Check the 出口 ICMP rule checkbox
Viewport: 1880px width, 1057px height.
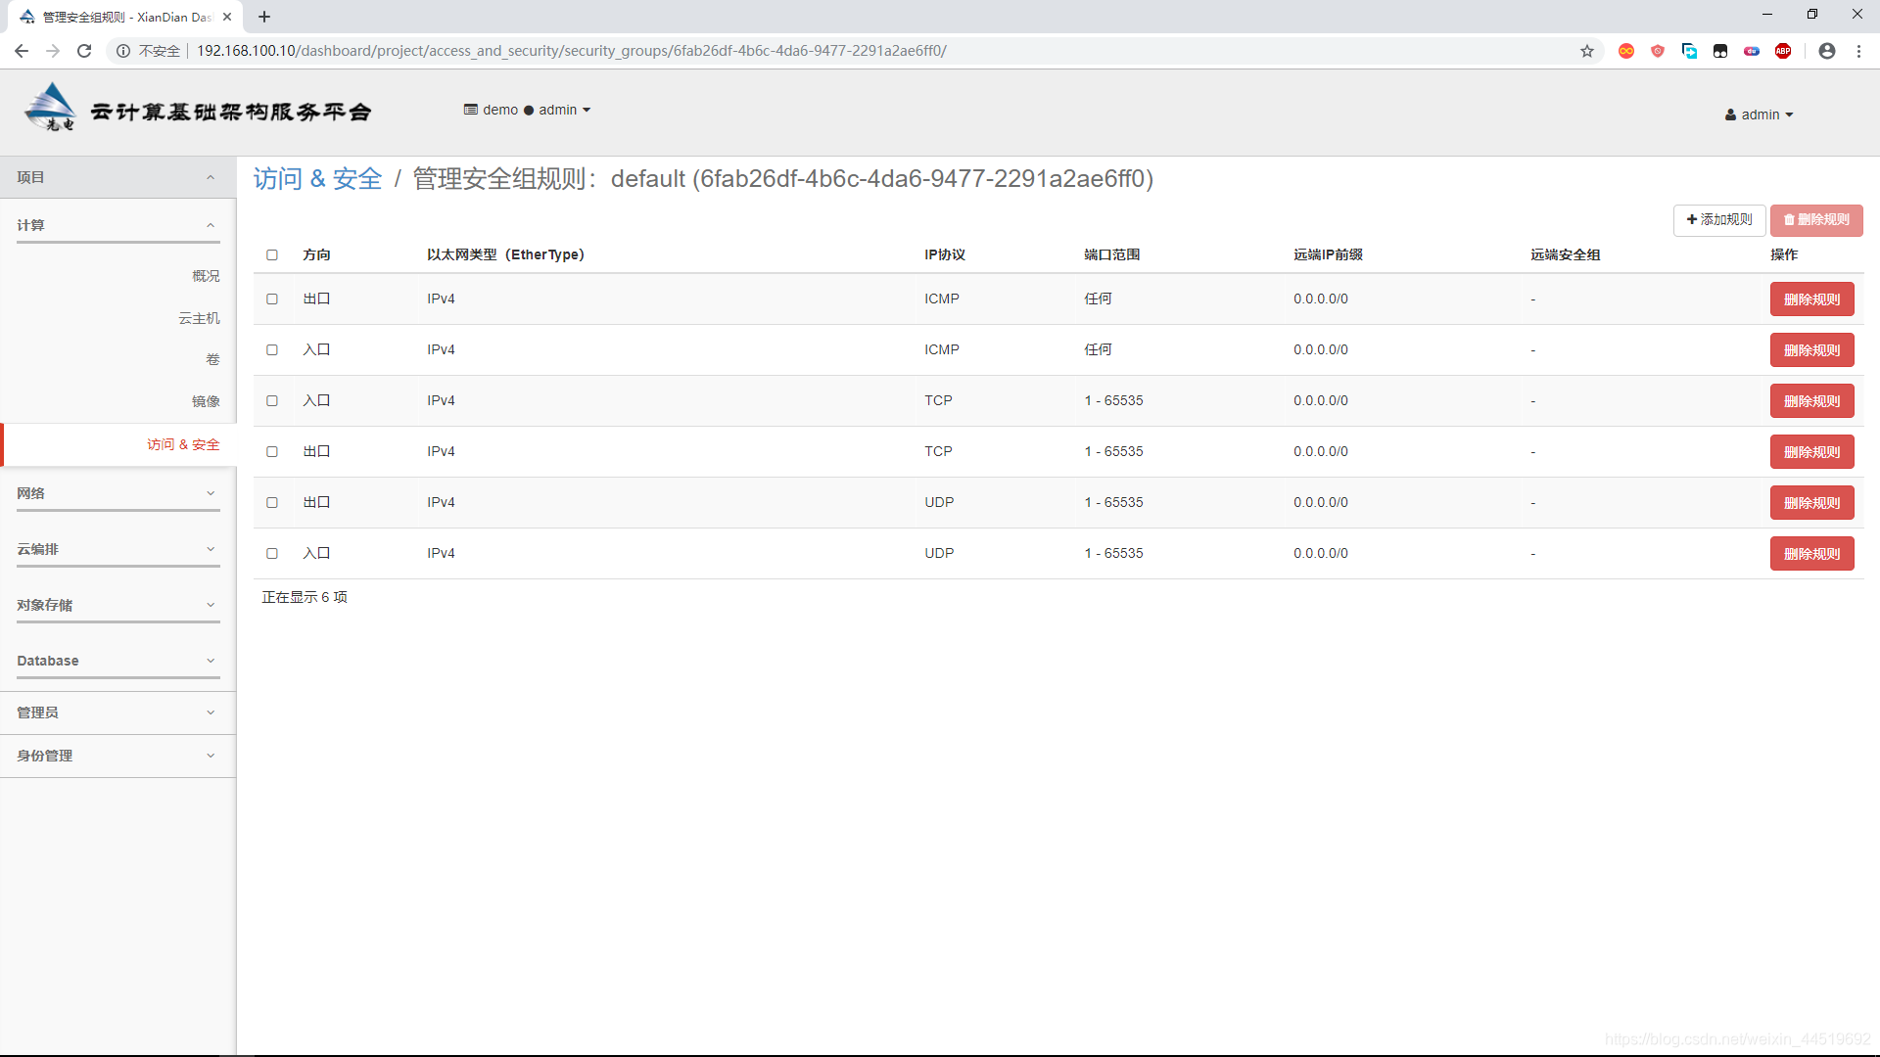272,299
